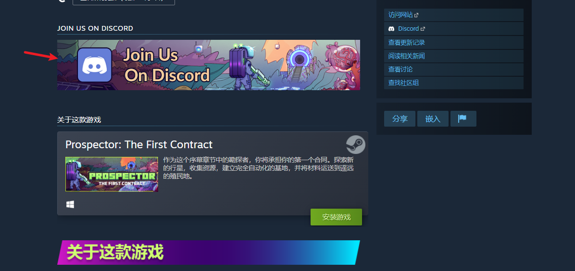Click external link icon beside Discord link
Viewport: 575px width, 271px height.
423,29
